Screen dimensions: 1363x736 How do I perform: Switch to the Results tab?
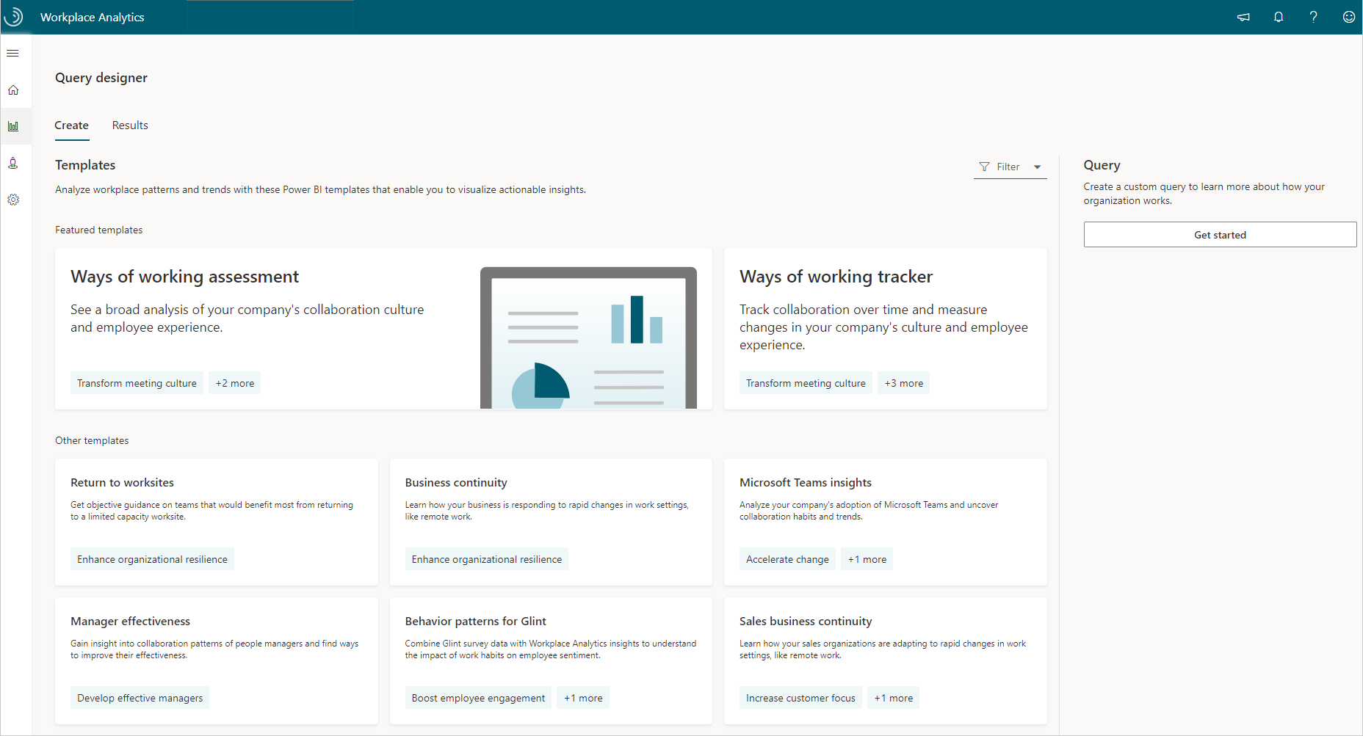click(130, 125)
